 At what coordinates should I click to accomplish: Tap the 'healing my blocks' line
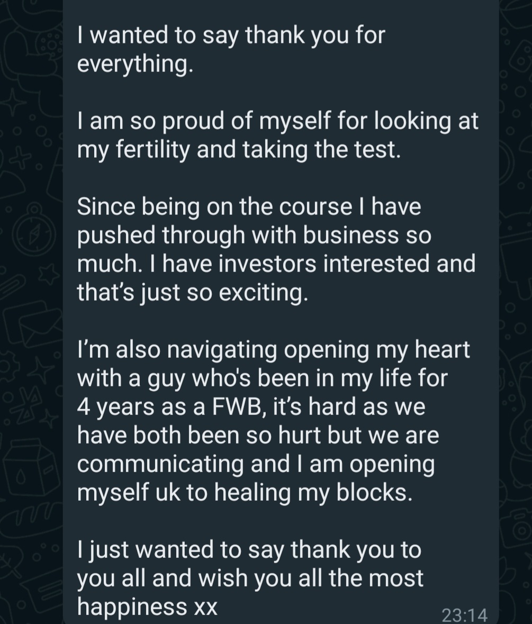pyautogui.click(x=245, y=493)
